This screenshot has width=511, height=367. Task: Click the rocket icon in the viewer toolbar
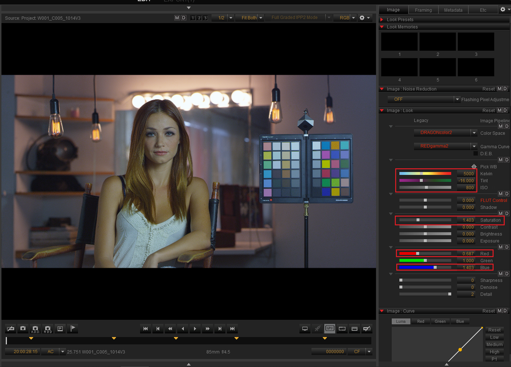pyautogui.click(x=317, y=328)
